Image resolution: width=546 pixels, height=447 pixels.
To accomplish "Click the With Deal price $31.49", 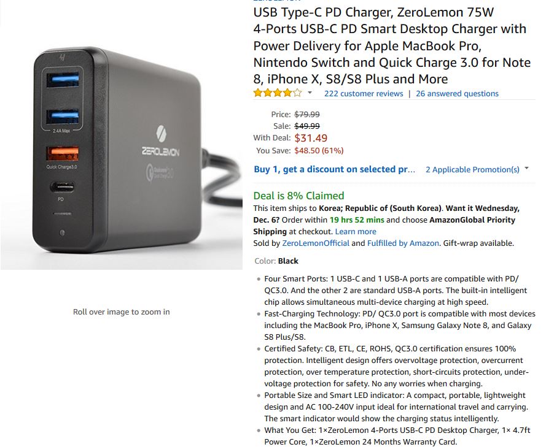I will pyautogui.click(x=311, y=138).
